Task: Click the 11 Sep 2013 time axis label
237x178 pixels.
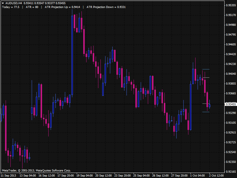Action: pyautogui.click(x=8, y=175)
